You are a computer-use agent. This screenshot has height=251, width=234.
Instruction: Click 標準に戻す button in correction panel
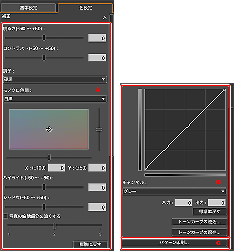90,244
